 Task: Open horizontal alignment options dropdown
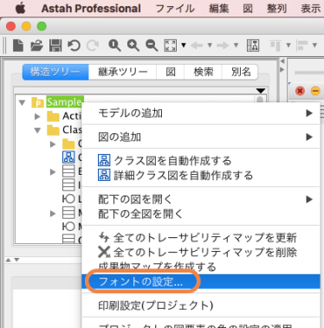point(314,45)
